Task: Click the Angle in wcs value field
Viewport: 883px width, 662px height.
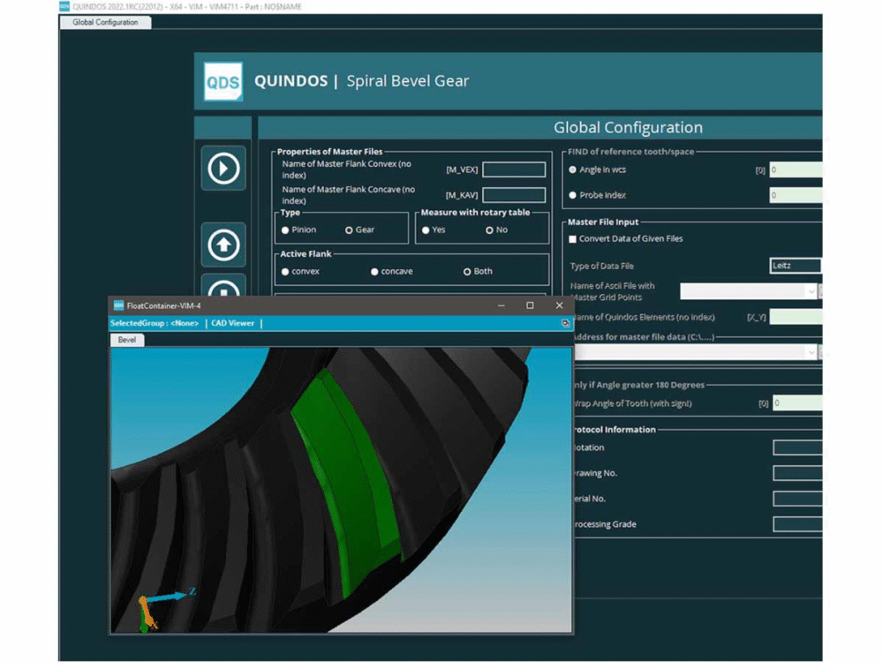Action: click(x=796, y=169)
